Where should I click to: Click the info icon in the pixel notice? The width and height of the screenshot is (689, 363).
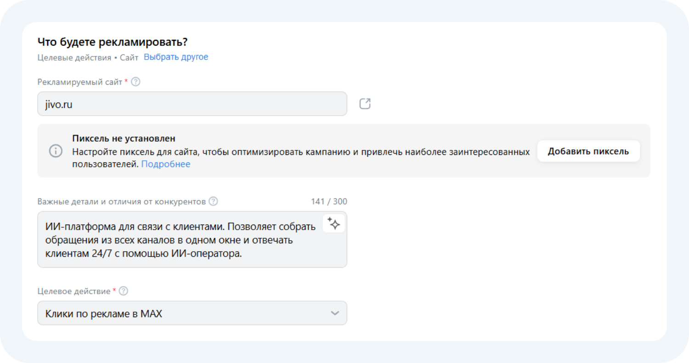(56, 151)
